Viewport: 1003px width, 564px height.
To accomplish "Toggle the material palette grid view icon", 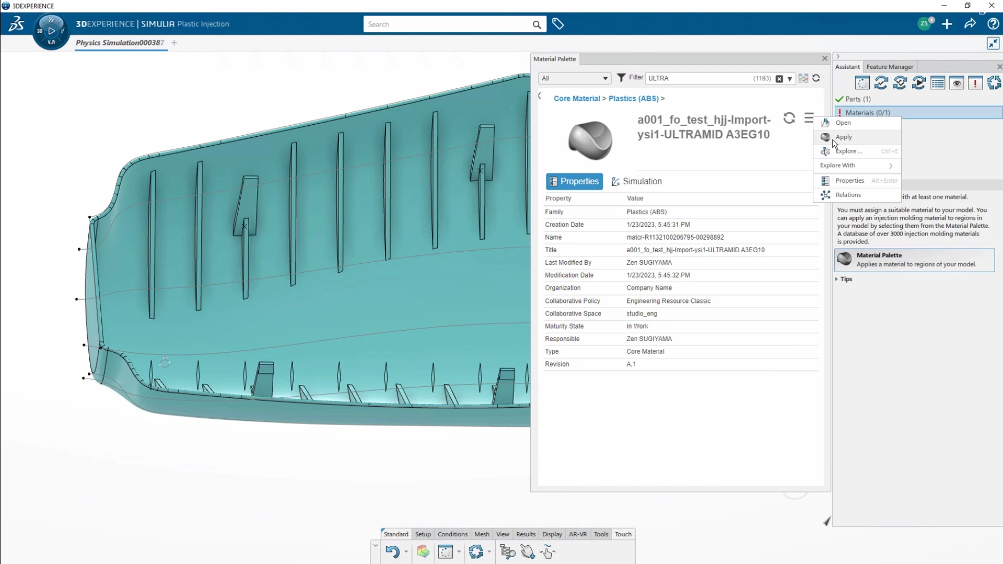I will (x=803, y=78).
